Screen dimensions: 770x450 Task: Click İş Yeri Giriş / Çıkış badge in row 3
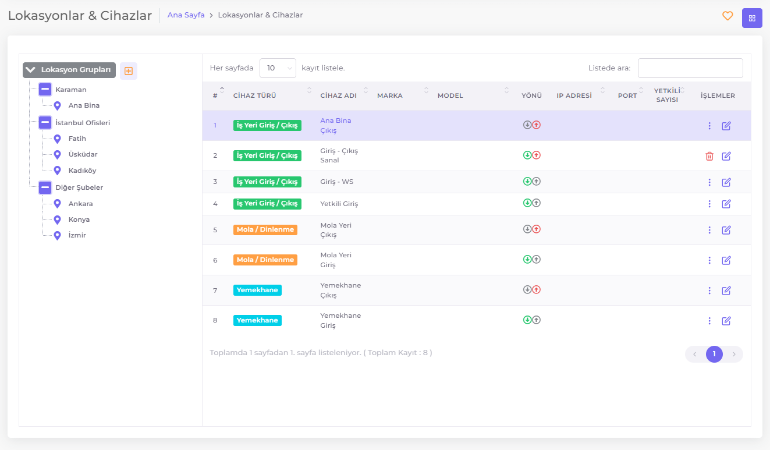point(267,182)
